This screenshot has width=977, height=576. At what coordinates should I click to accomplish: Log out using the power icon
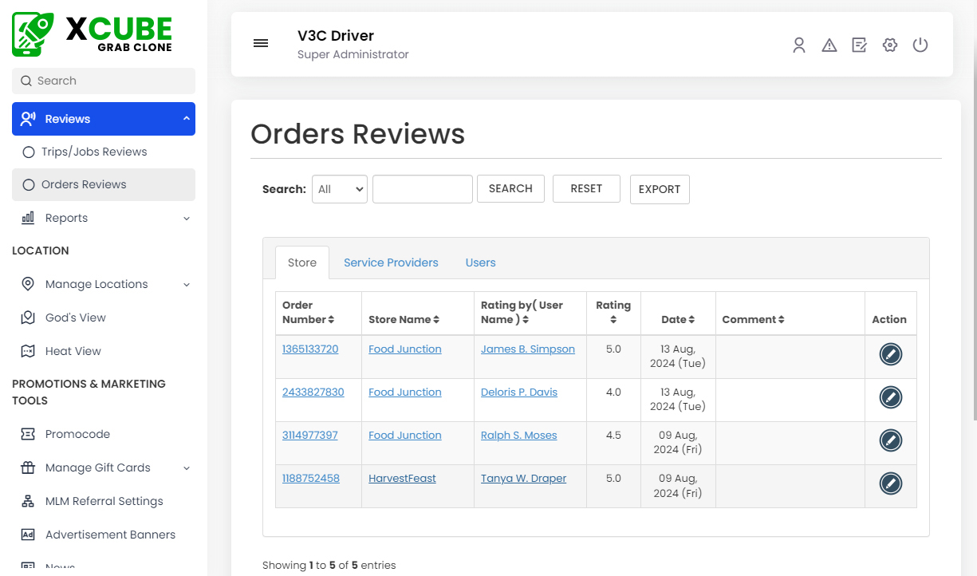(920, 45)
